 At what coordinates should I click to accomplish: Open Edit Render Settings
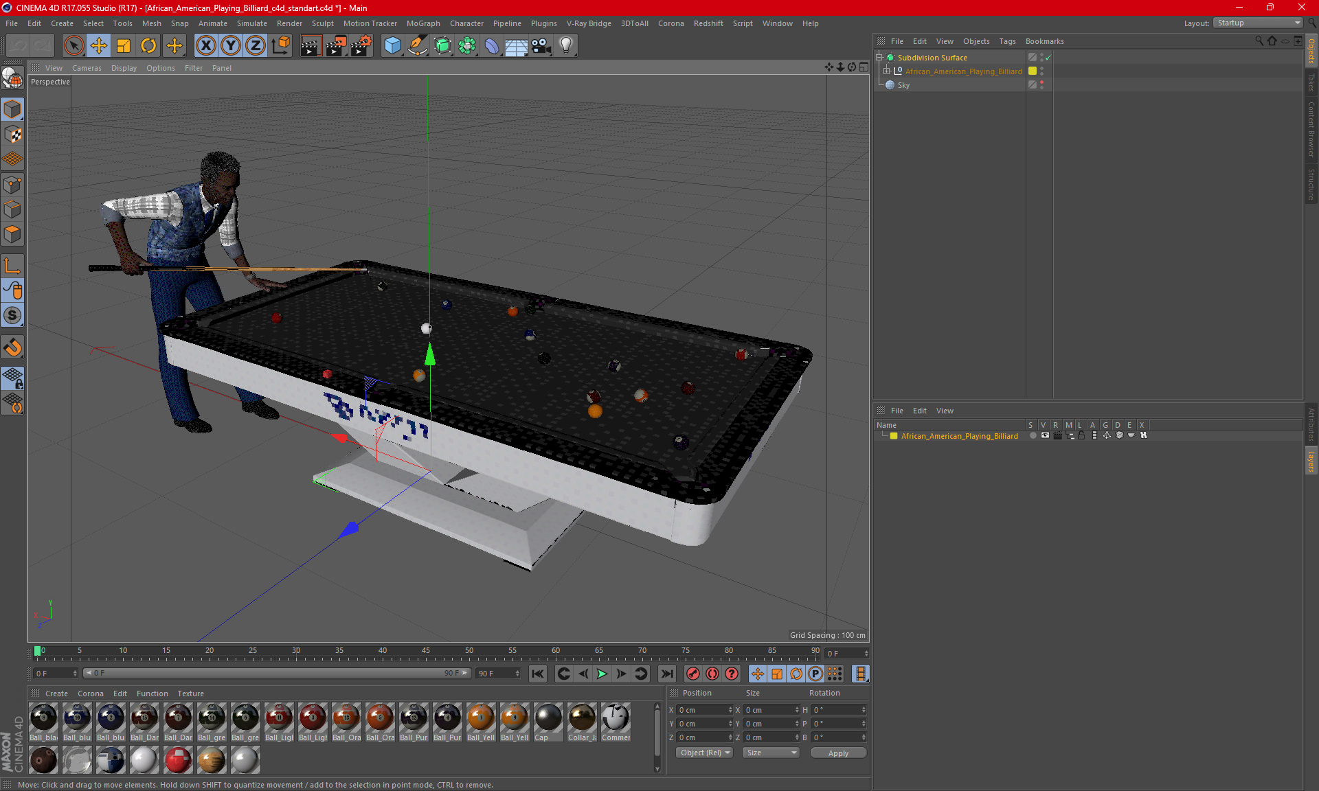click(x=361, y=46)
